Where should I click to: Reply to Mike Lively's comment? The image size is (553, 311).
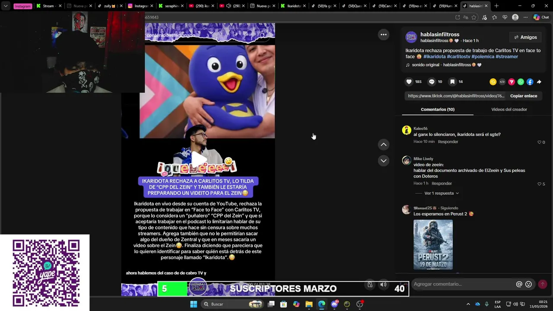pos(442,184)
